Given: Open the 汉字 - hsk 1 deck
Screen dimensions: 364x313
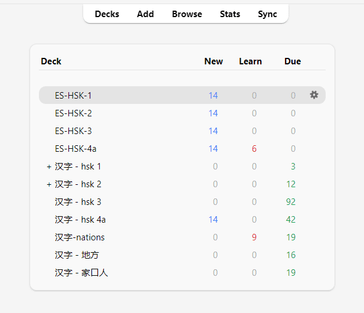Looking at the screenshot, I should point(78,167).
